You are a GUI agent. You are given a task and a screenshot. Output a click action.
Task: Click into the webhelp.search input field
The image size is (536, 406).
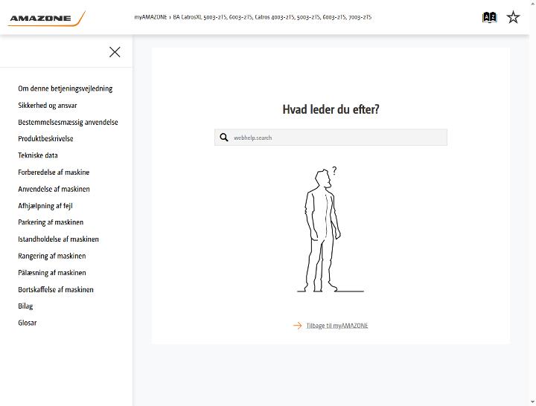click(331, 138)
